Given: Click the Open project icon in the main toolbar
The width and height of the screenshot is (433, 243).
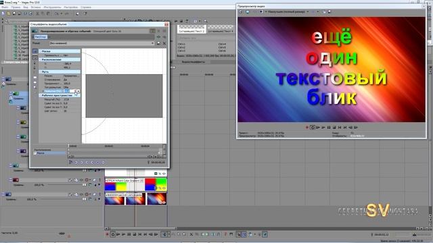Looking at the screenshot, I should 9,13.
